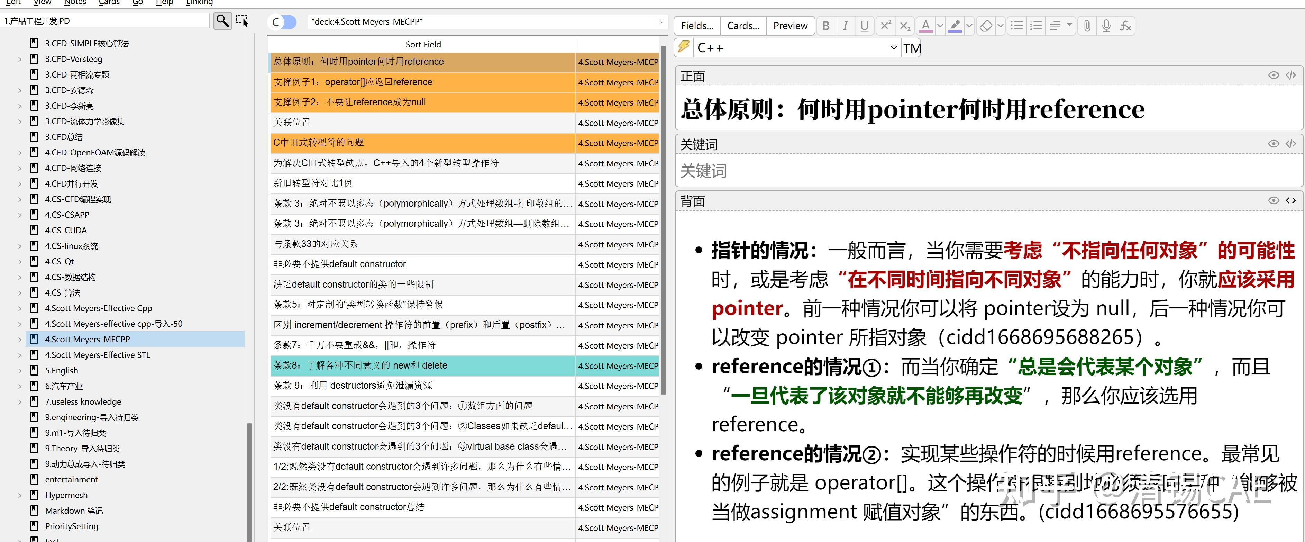Toggle cards/notes switch in browser

(283, 22)
